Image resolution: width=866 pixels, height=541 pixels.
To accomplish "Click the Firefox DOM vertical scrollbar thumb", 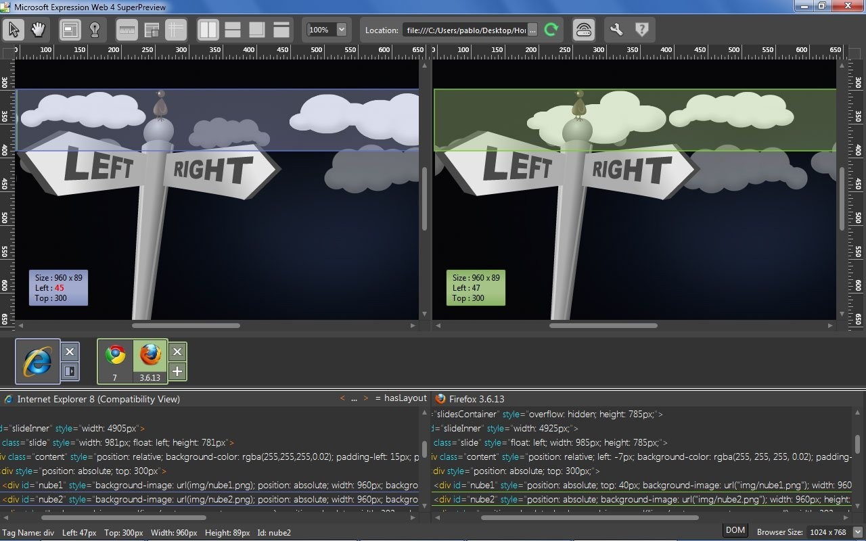I will (857, 444).
